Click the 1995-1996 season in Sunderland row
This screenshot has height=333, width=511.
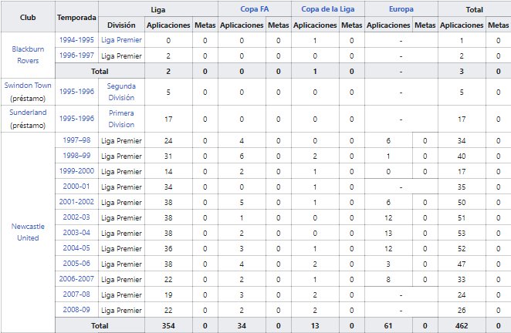[x=76, y=119]
